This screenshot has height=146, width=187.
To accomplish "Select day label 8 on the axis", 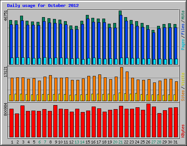I will click(x=50, y=142).
